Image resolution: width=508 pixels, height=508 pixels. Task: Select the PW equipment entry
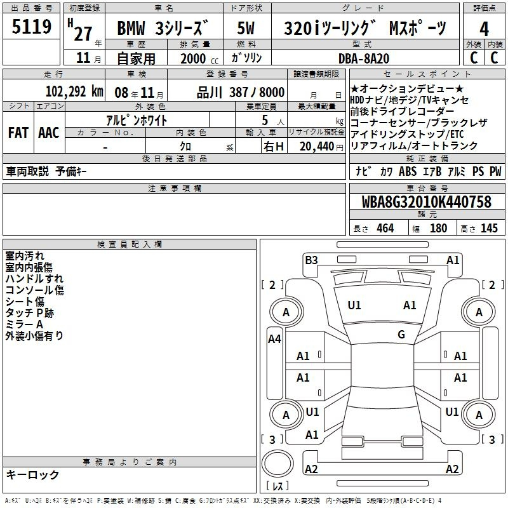pyautogui.click(x=495, y=171)
